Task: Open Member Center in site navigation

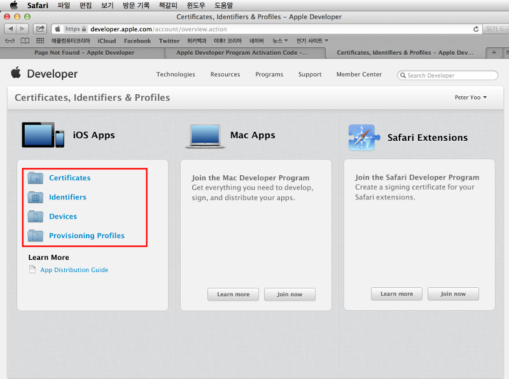Action: pyautogui.click(x=359, y=74)
